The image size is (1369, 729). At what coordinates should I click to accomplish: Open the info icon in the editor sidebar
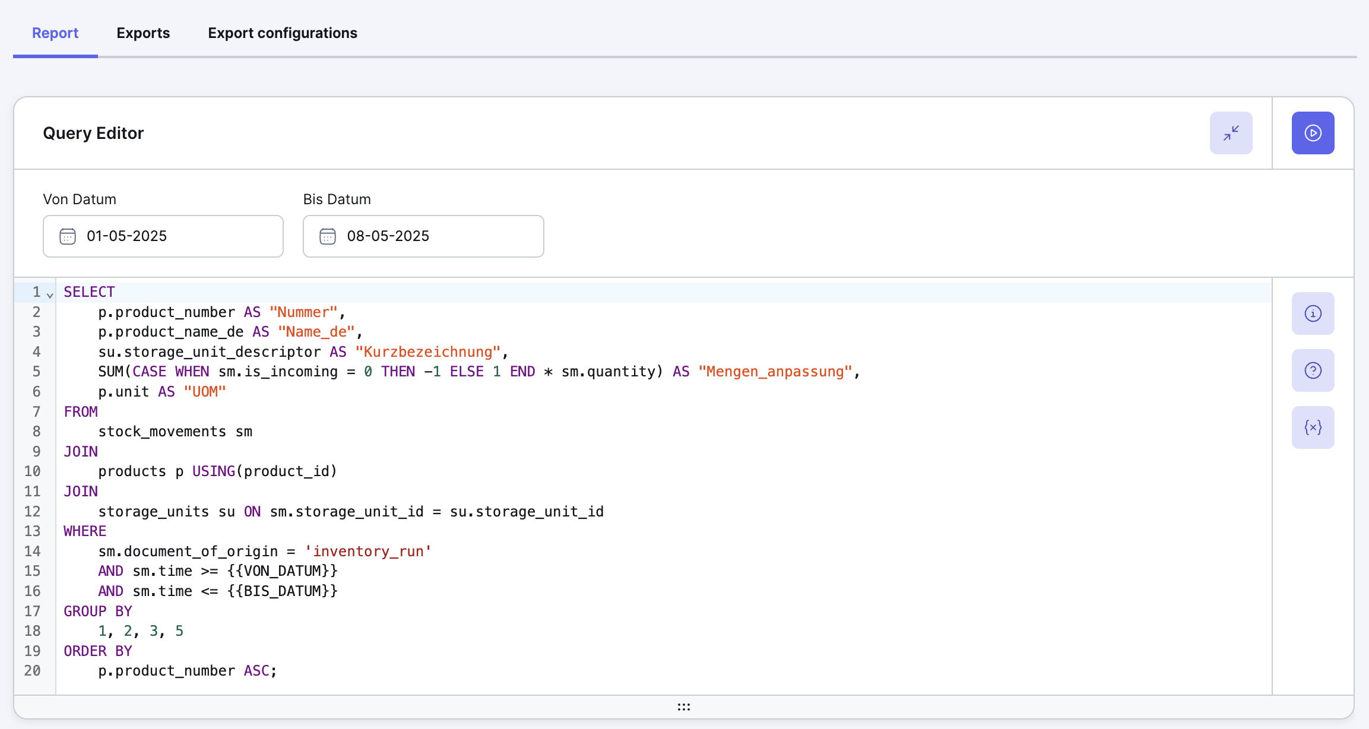point(1313,313)
